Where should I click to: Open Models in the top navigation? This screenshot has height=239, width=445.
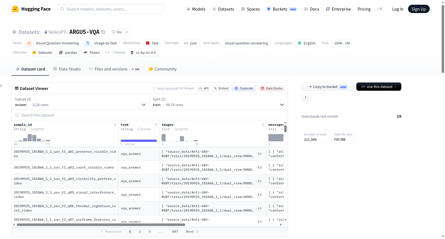click(196, 9)
